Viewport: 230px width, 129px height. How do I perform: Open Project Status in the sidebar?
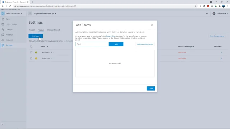[11, 24]
